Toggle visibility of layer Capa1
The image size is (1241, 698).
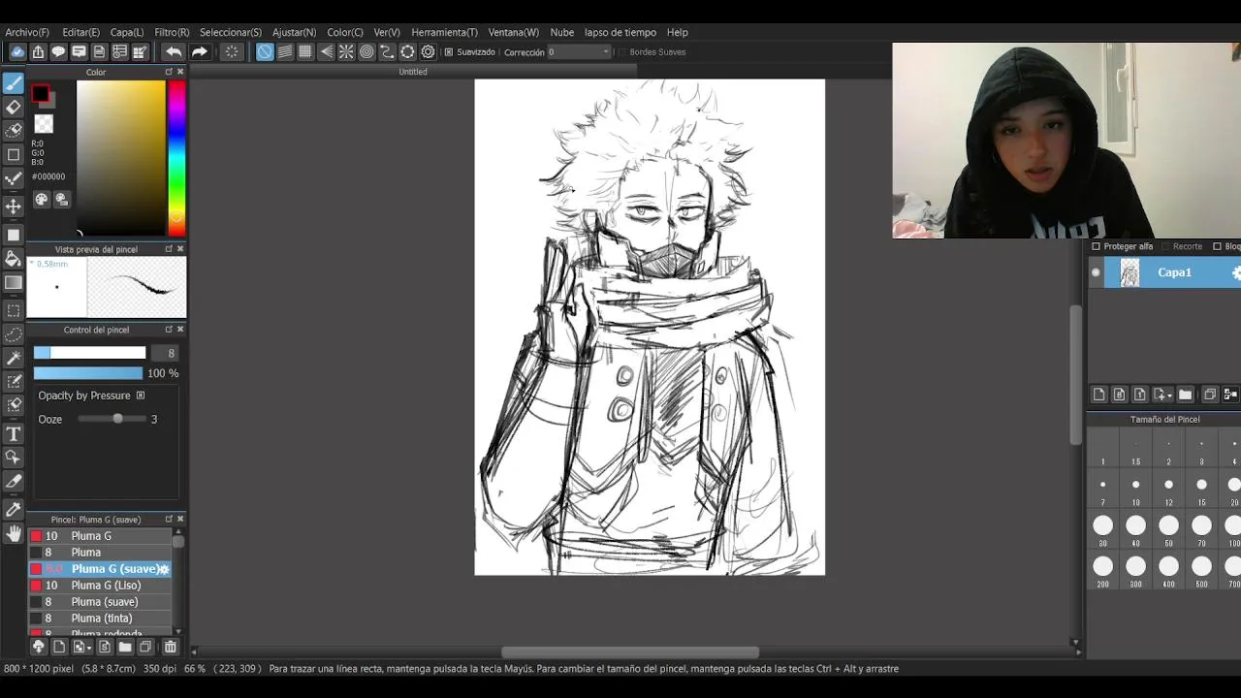pyautogui.click(x=1096, y=273)
